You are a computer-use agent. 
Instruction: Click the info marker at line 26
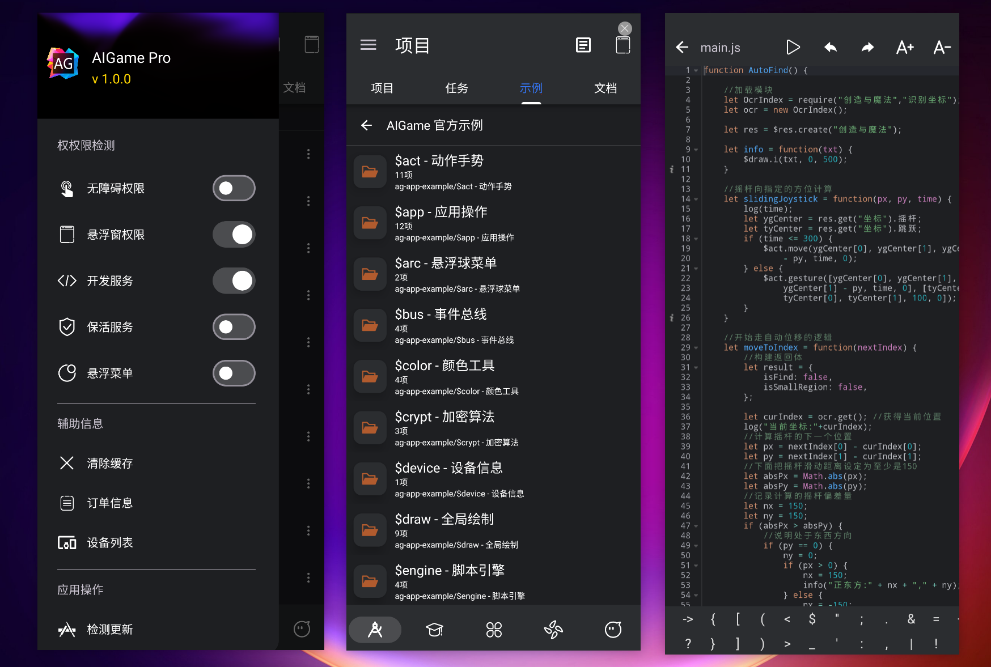coord(672,318)
